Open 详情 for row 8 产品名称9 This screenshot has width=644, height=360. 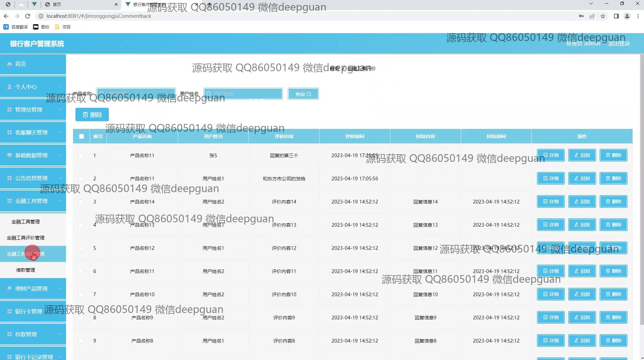[x=551, y=317]
